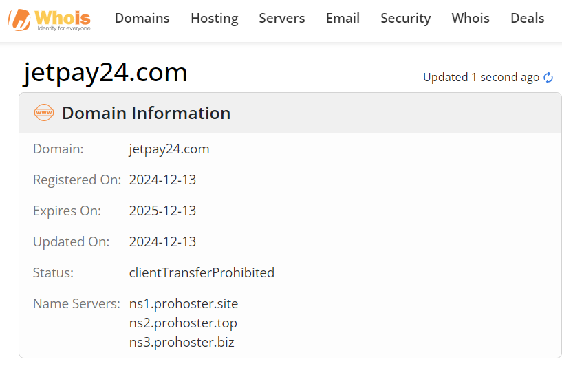
Task: Open the Email menu
Action: click(343, 19)
